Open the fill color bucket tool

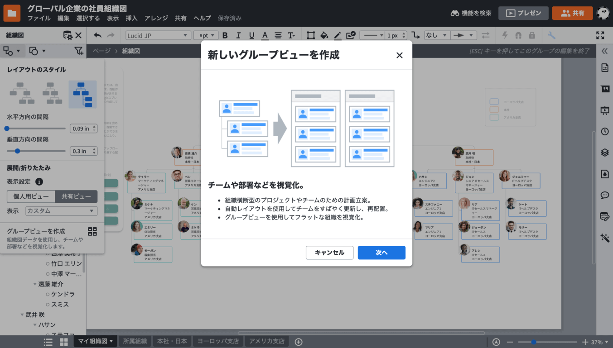click(324, 35)
